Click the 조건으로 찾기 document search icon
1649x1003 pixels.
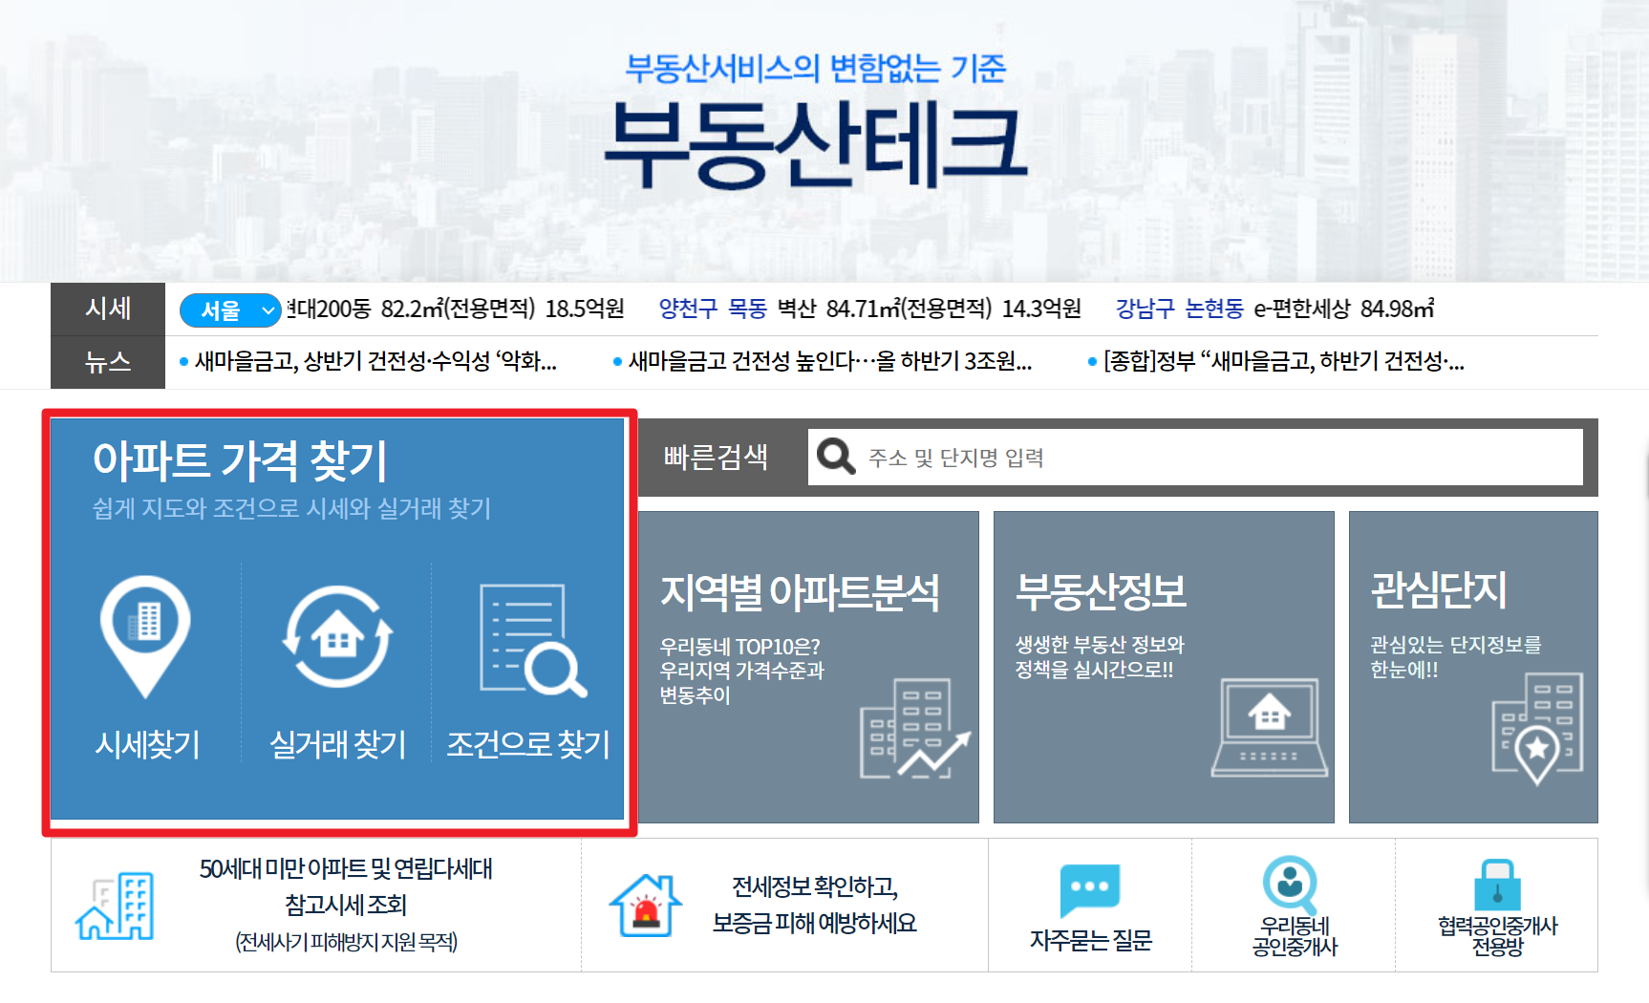(x=533, y=640)
